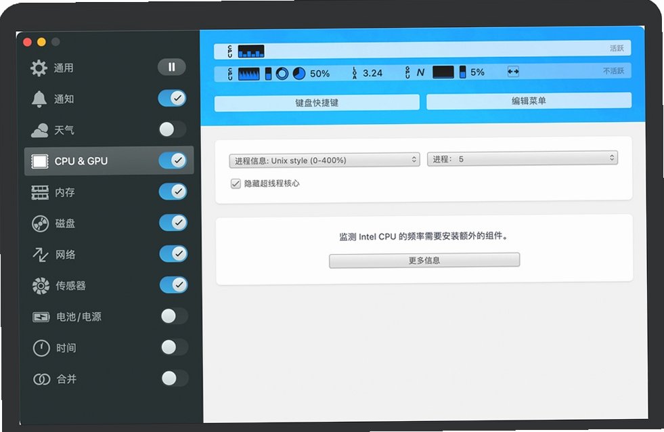Open the 进程: 5 count dropdown
664x432 pixels.
coord(522,158)
